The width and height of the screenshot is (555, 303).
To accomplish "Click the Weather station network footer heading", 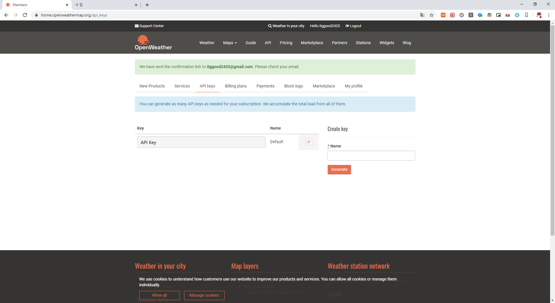I will [359, 266].
